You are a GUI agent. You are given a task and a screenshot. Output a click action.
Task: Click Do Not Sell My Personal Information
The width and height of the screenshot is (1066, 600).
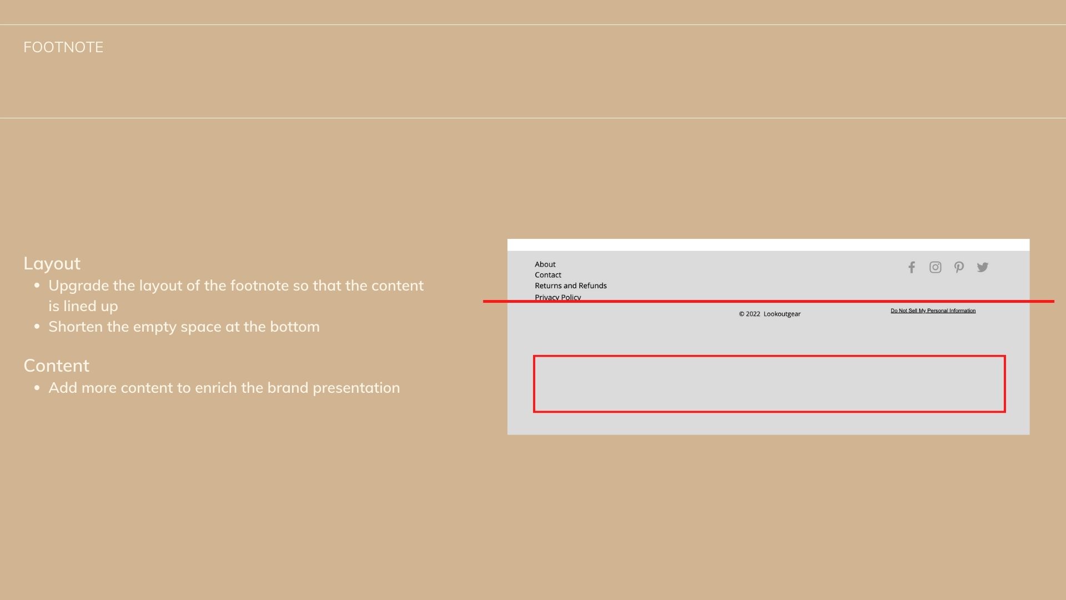933,311
